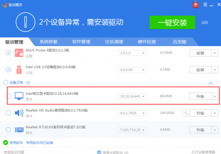This screenshot has width=221, height=154.
Task: Tick the Intel核芯显卡驱动 checkbox
Action: coord(8,96)
